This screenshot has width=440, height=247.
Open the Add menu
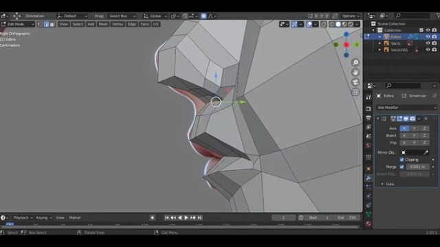(x=91, y=25)
